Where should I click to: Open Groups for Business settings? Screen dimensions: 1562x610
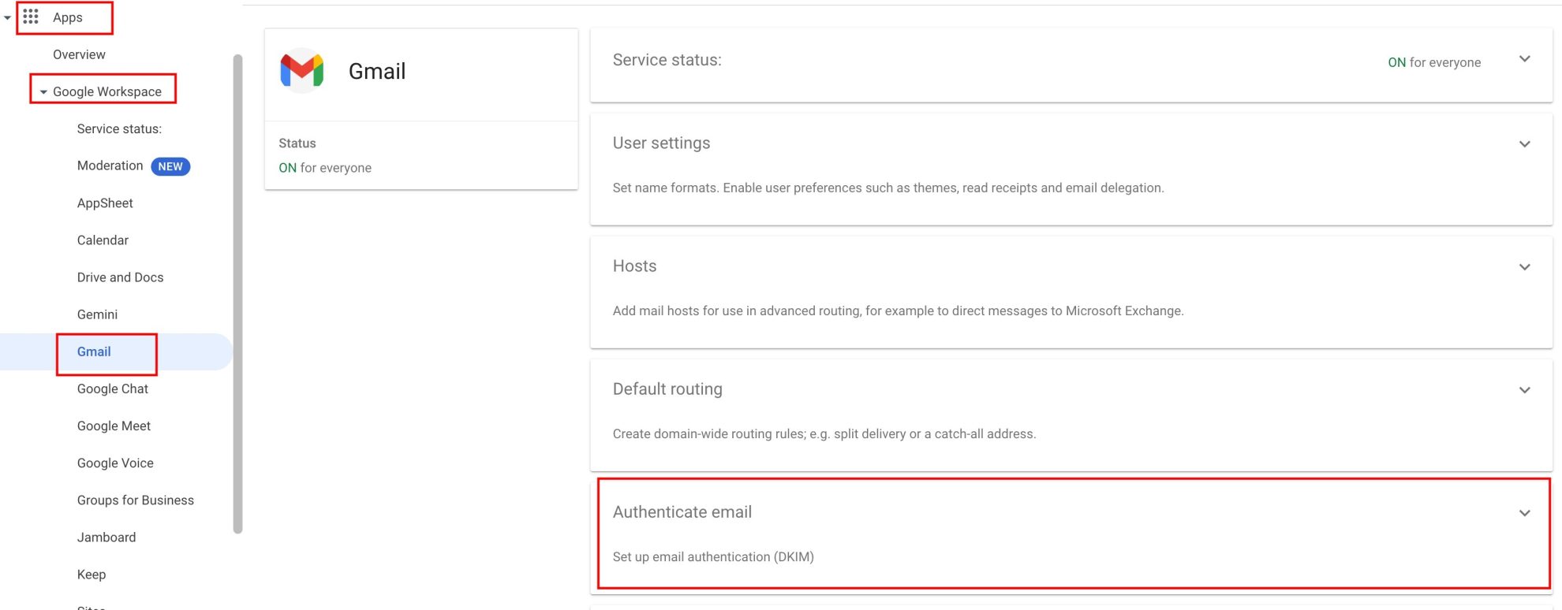click(136, 500)
